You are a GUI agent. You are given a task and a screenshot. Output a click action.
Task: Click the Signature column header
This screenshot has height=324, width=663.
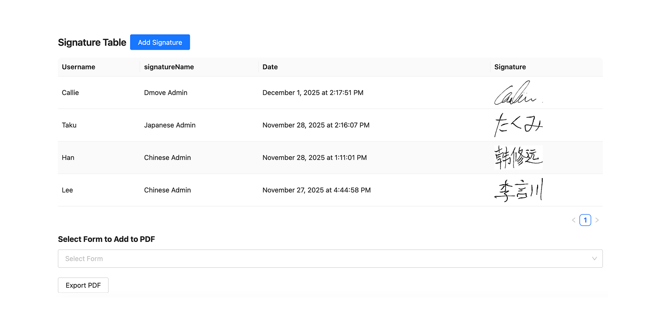coord(510,67)
